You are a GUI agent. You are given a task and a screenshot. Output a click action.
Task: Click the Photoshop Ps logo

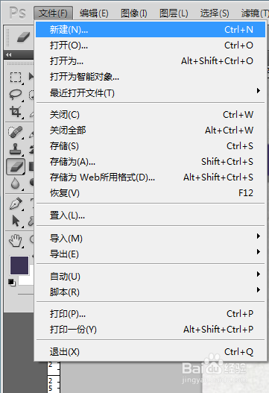(x=18, y=13)
